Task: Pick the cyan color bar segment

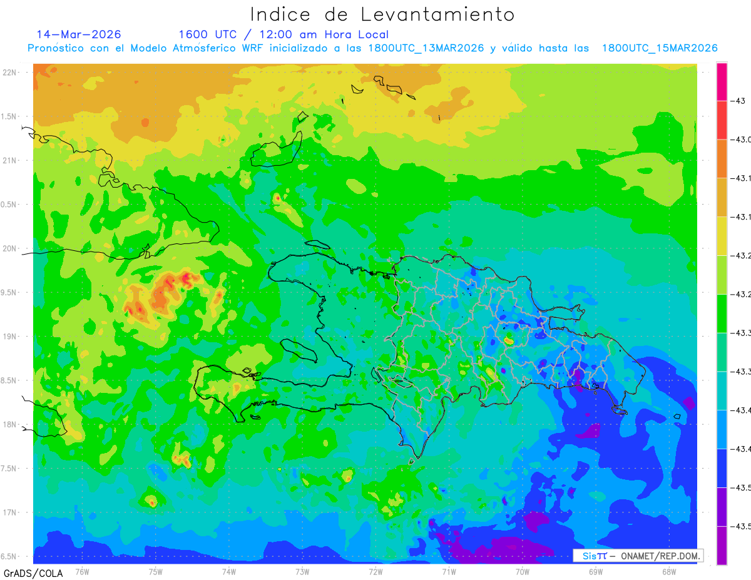Action: tap(722, 390)
